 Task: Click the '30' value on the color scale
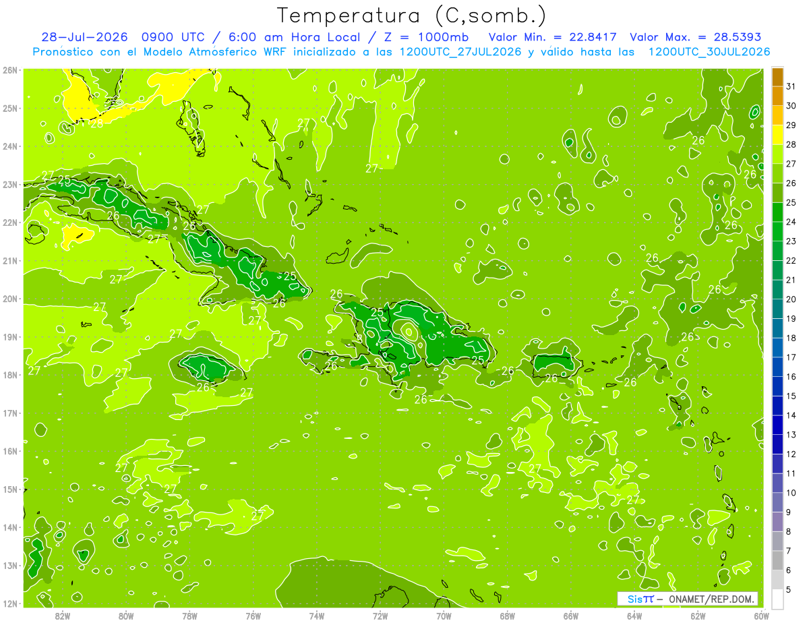click(791, 106)
